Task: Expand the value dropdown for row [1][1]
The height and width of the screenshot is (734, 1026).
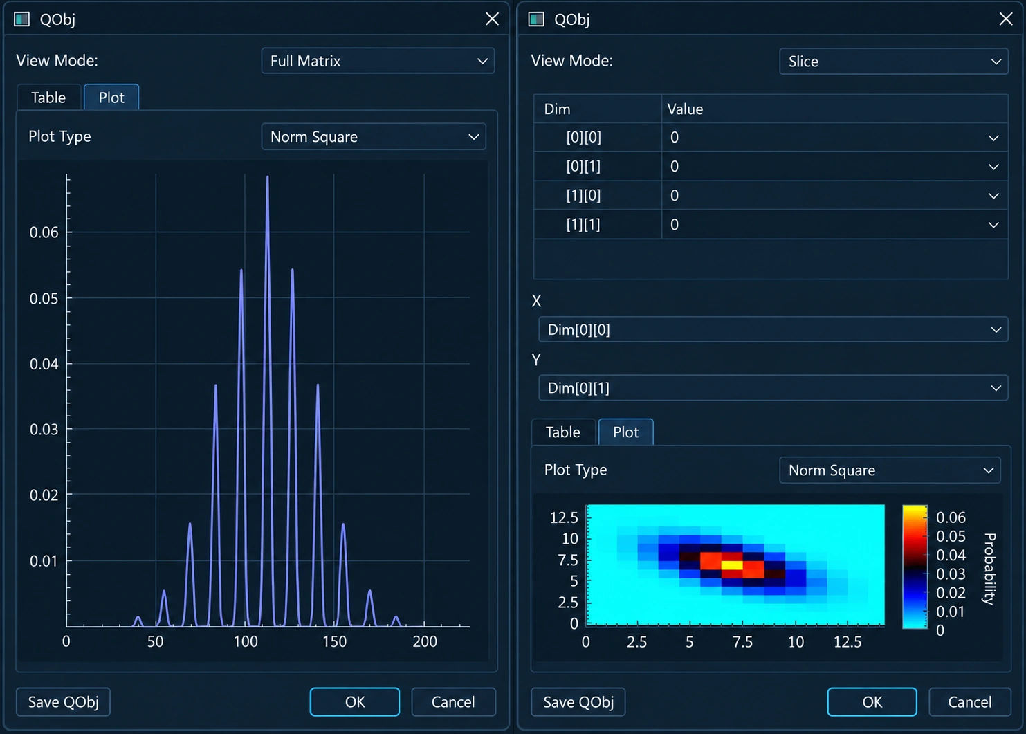Action: pyautogui.click(x=993, y=225)
